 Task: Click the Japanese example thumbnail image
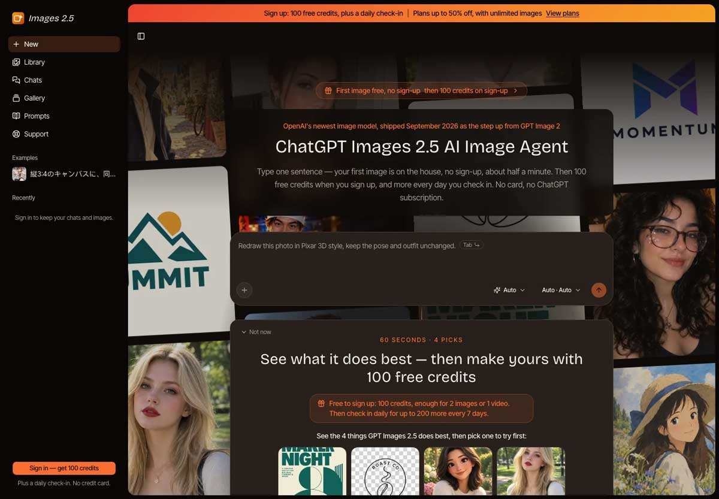point(19,174)
